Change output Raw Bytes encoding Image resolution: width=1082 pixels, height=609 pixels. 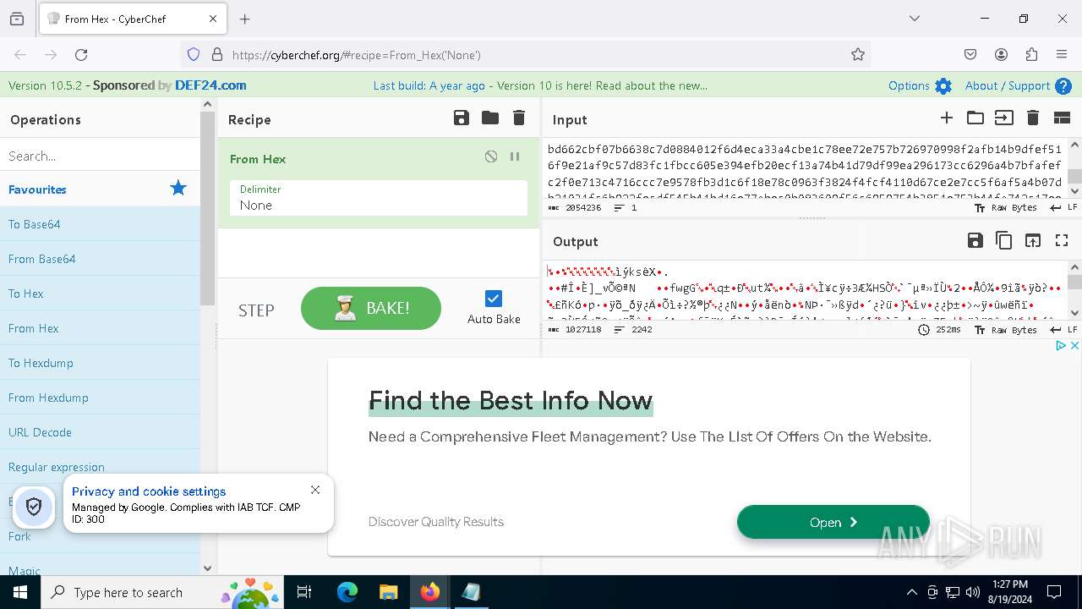1006,330
